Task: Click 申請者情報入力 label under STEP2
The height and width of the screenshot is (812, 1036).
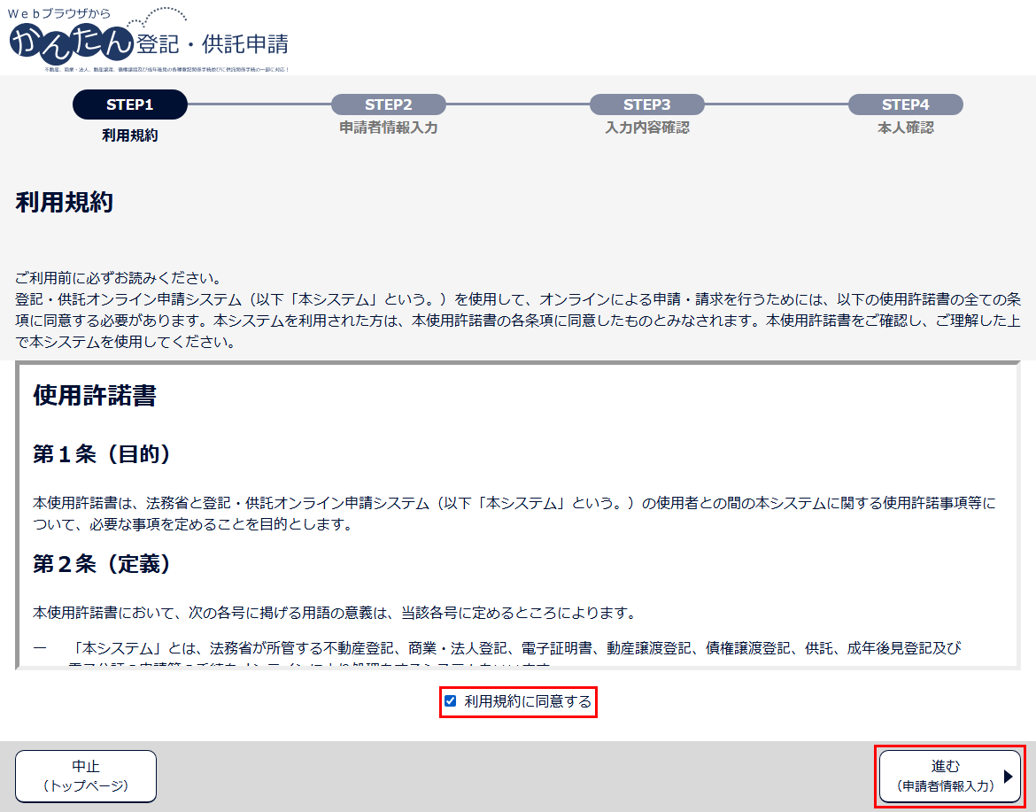Action: click(x=389, y=128)
